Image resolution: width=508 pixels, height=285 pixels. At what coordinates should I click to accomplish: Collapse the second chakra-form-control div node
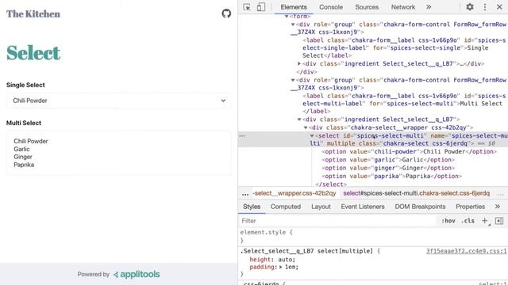pos(293,80)
